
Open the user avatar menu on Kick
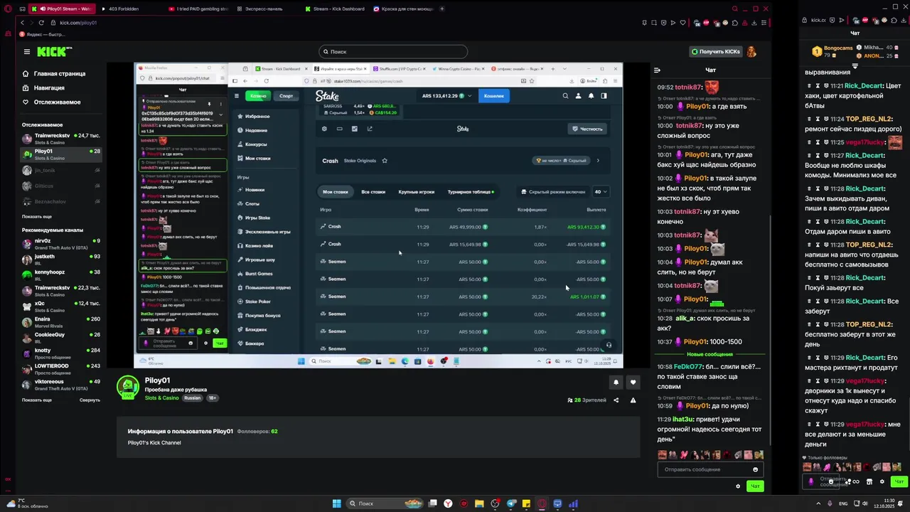(751, 51)
